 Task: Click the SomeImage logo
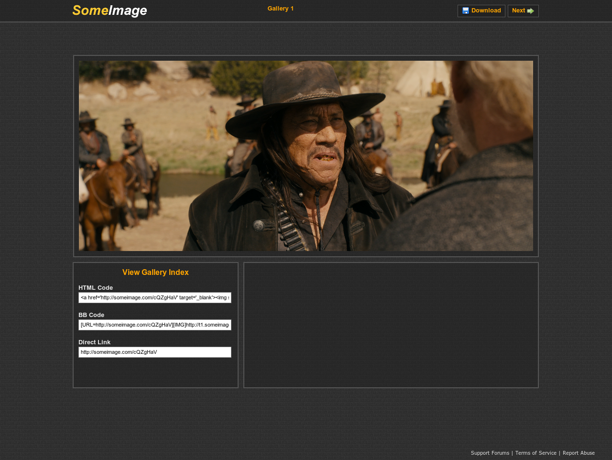[x=109, y=11]
